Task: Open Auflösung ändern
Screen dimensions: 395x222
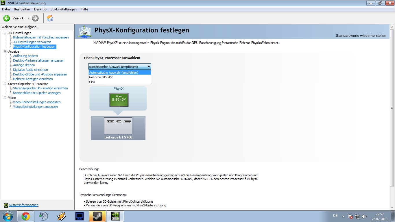Action: click(x=25, y=56)
